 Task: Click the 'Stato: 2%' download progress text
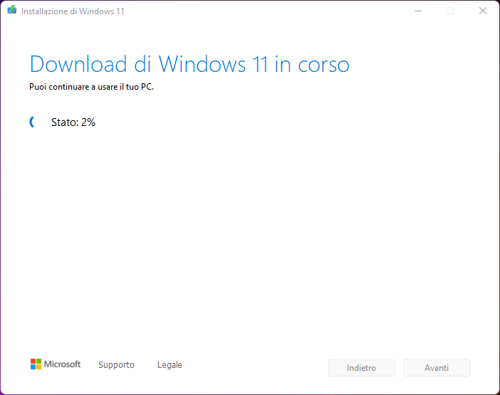pyautogui.click(x=73, y=122)
